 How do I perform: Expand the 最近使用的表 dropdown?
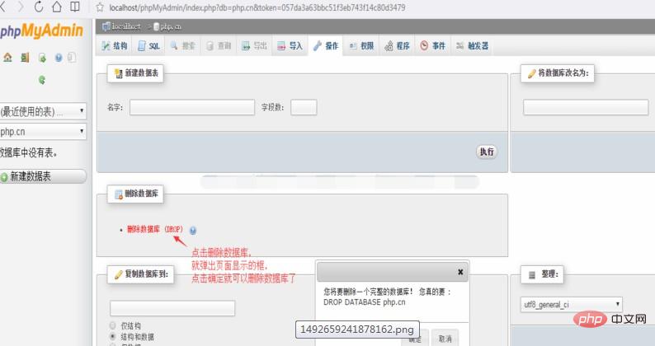(43, 111)
